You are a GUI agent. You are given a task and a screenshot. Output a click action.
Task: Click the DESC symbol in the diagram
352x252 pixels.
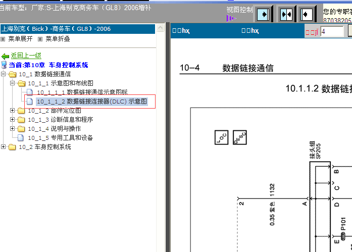(240, 137)
